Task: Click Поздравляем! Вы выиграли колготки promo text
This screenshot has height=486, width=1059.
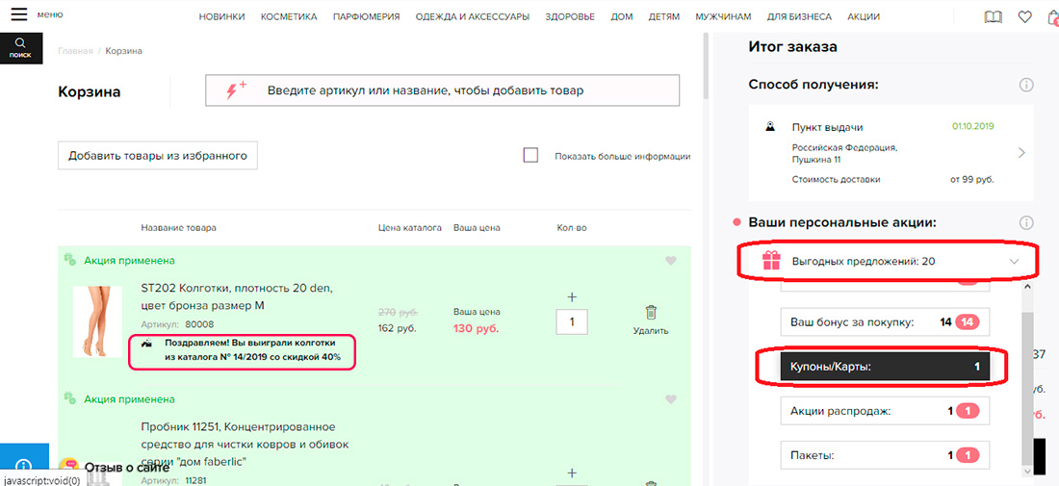Action: [x=252, y=350]
